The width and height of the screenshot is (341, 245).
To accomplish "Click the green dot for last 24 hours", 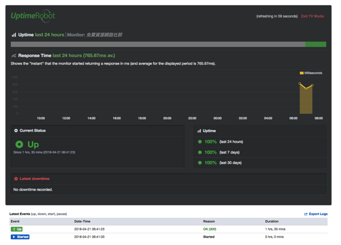I will 200,142.
